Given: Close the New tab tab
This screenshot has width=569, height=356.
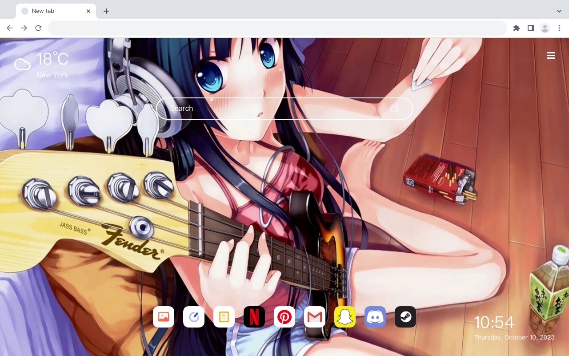Looking at the screenshot, I should pyautogui.click(x=88, y=11).
